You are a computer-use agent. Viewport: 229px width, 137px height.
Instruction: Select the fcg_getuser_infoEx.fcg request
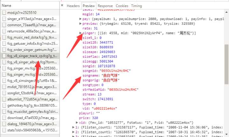[x=30, y=43]
